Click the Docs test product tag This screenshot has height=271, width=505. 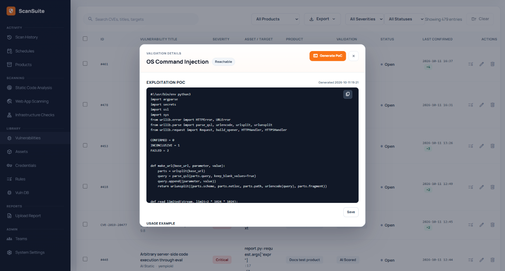[304, 260]
